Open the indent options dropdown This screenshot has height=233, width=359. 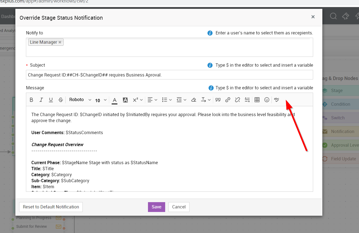click(x=181, y=100)
